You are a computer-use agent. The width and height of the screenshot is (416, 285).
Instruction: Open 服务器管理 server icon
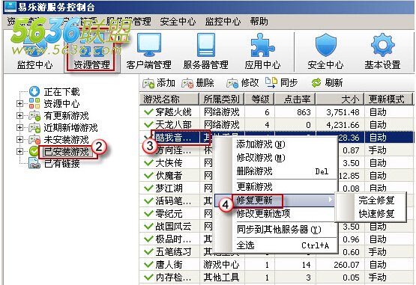[206, 44]
